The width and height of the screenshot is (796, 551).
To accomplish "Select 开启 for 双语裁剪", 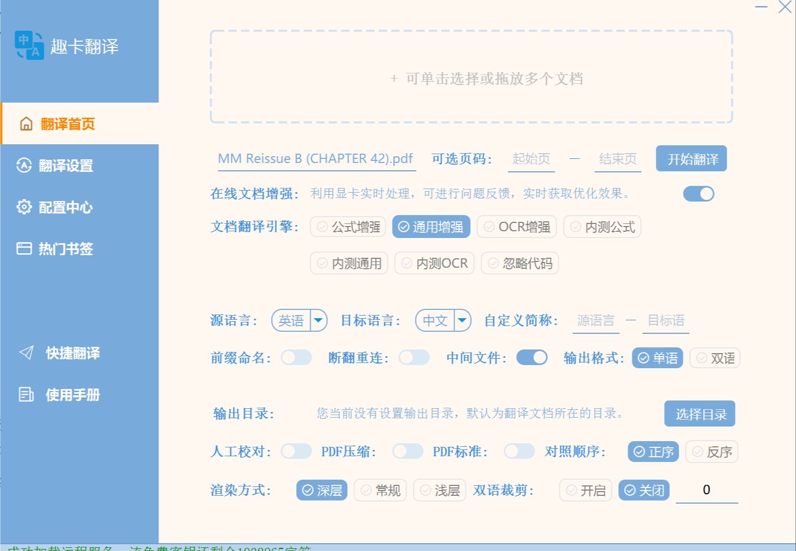I will pos(585,490).
